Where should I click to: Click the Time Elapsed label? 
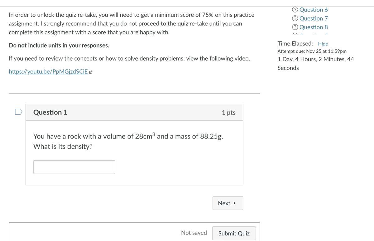(295, 43)
